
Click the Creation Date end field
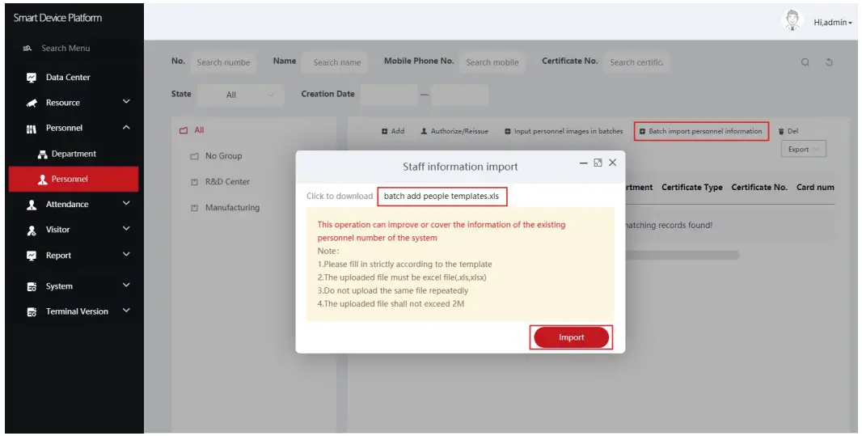click(x=459, y=95)
